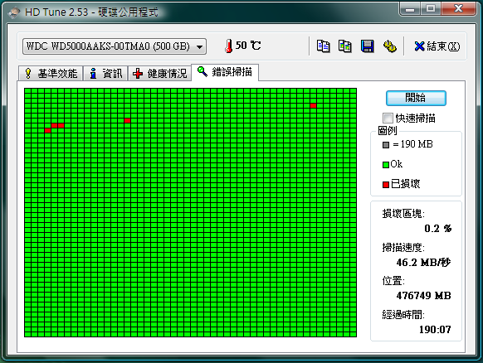The width and height of the screenshot is (483, 363).
Task: Click the 46.2 MB/秒 scan speed value
Action: click(x=423, y=263)
